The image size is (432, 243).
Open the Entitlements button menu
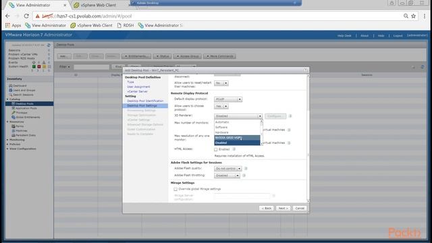click(x=136, y=56)
